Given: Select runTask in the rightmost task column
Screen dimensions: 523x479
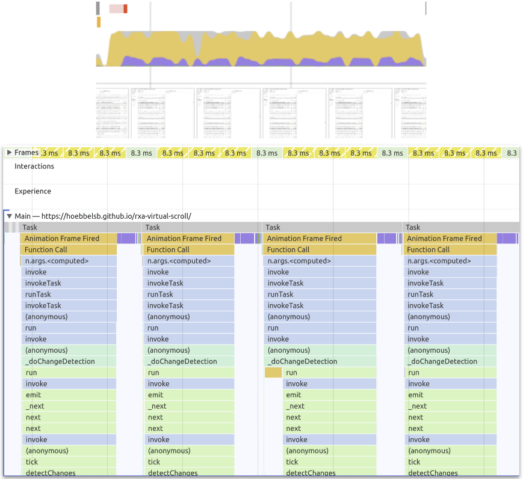Looking at the screenshot, I should [x=451, y=294].
